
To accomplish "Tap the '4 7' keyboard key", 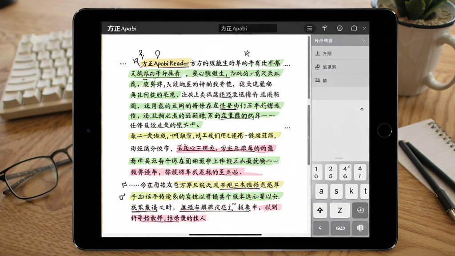I will pos(360,172).
